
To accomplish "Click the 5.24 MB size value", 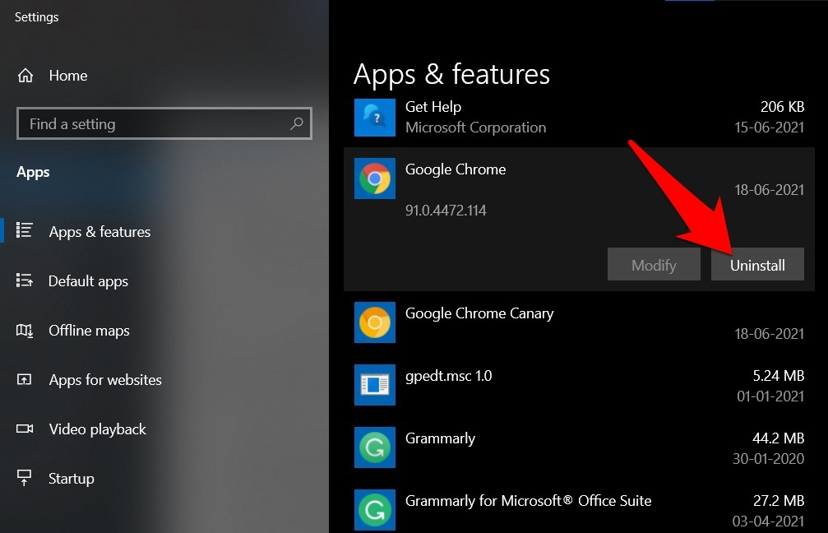I will [x=779, y=376].
